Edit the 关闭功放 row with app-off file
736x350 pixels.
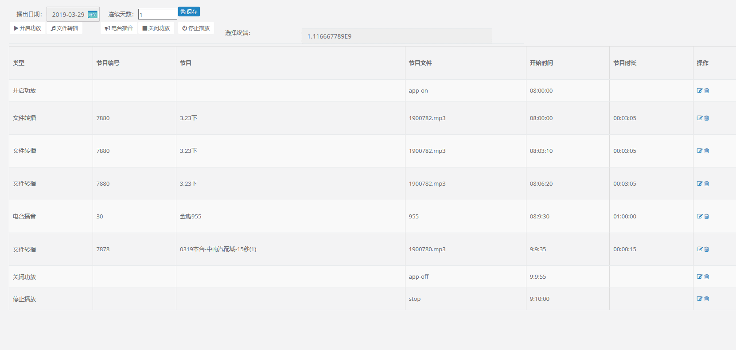tap(700, 276)
